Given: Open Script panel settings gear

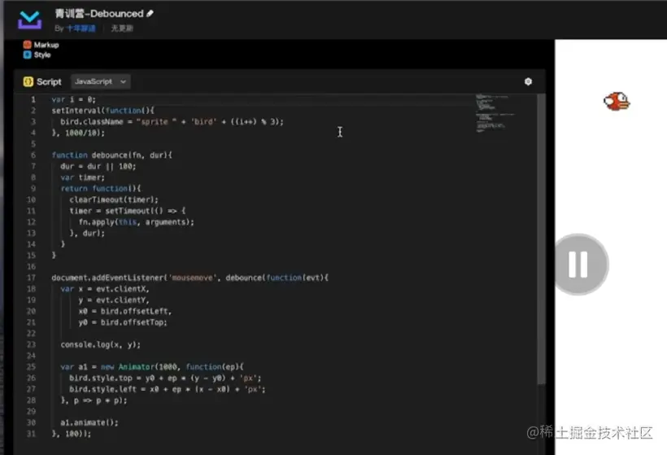Looking at the screenshot, I should click(528, 81).
